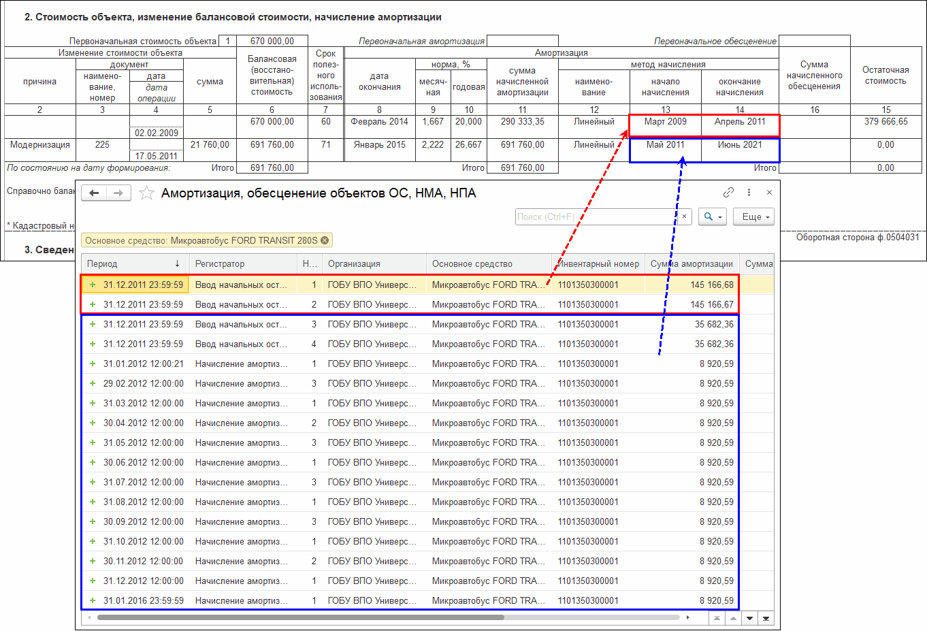The height and width of the screenshot is (631, 927).
Task: Click the plus icon in 31.10.2012 row
Action: (93, 541)
